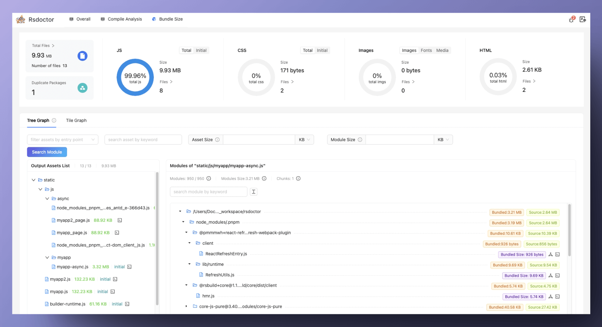The height and width of the screenshot is (327, 602).
Task: Click the JS 99.96% donut chart
Action: [x=135, y=77]
